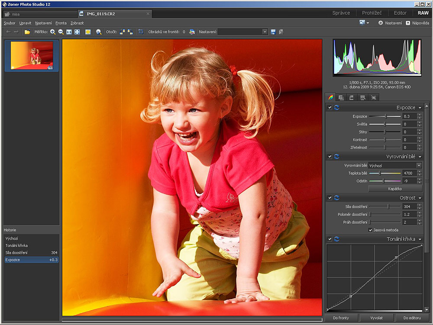Image resolution: width=433 pixels, height=325 pixels.
Task: Open the rainbow color adjustments panel tab
Action: 330,97
